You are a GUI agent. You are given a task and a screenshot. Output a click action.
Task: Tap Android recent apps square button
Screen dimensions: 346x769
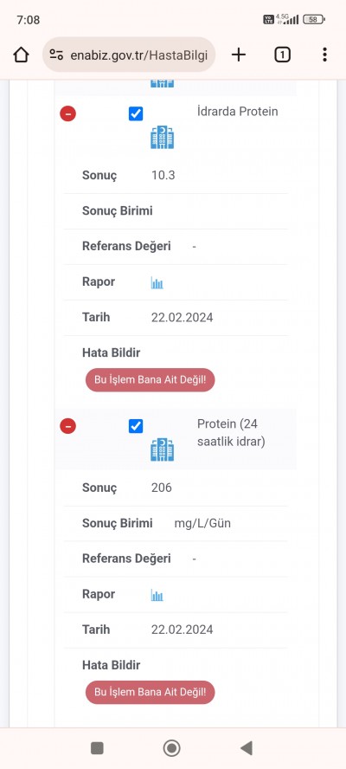(97, 748)
